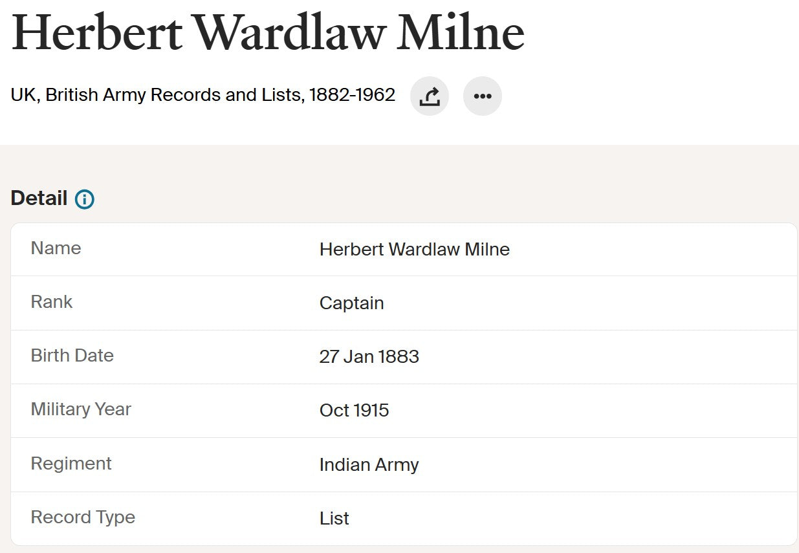
Task: Click the Record Type row labeled List
Action: (334, 518)
